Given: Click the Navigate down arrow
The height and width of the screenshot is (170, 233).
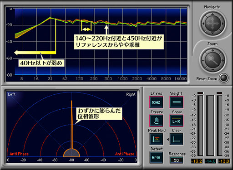Looking at the screenshot, I should [213, 33].
